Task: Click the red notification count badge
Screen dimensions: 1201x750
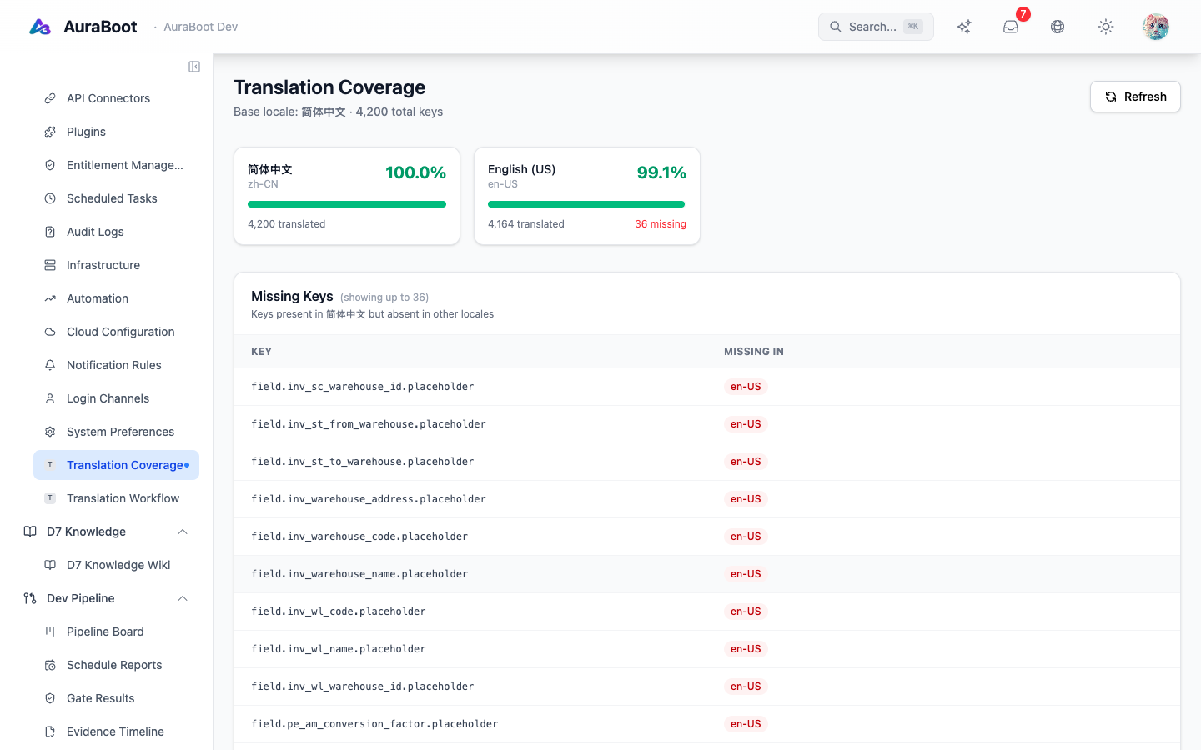Action: click(1023, 14)
